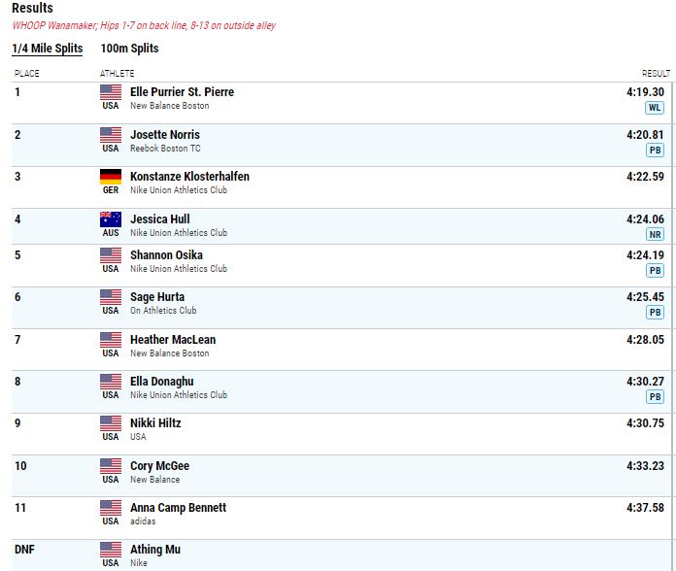676x571 pixels.
Task: Open Konstanze Klosterhalfen athlete profile
Action: coord(189,177)
